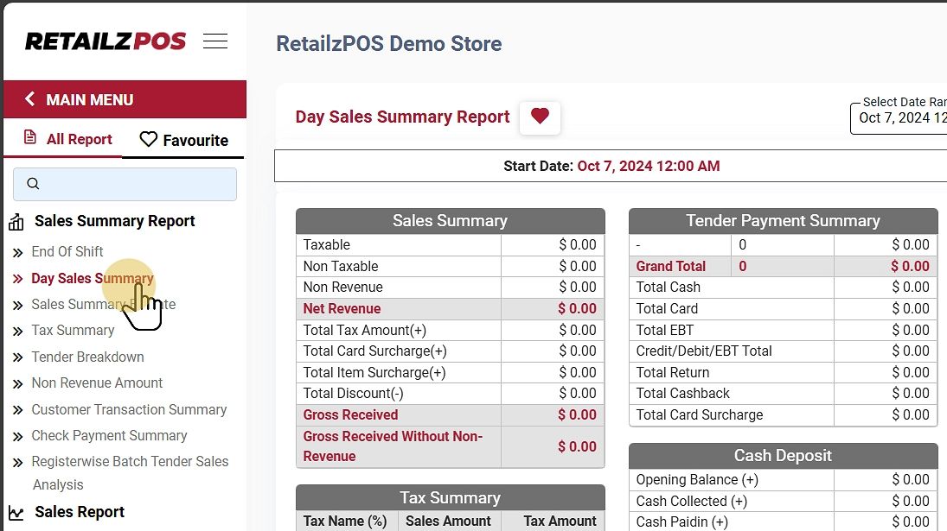Open the Tender Breakdown report
The image size is (947, 531).
click(87, 357)
